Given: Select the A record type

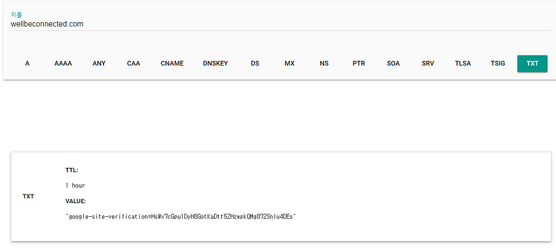Looking at the screenshot, I should pyautogui.click(x=27, y=64).
